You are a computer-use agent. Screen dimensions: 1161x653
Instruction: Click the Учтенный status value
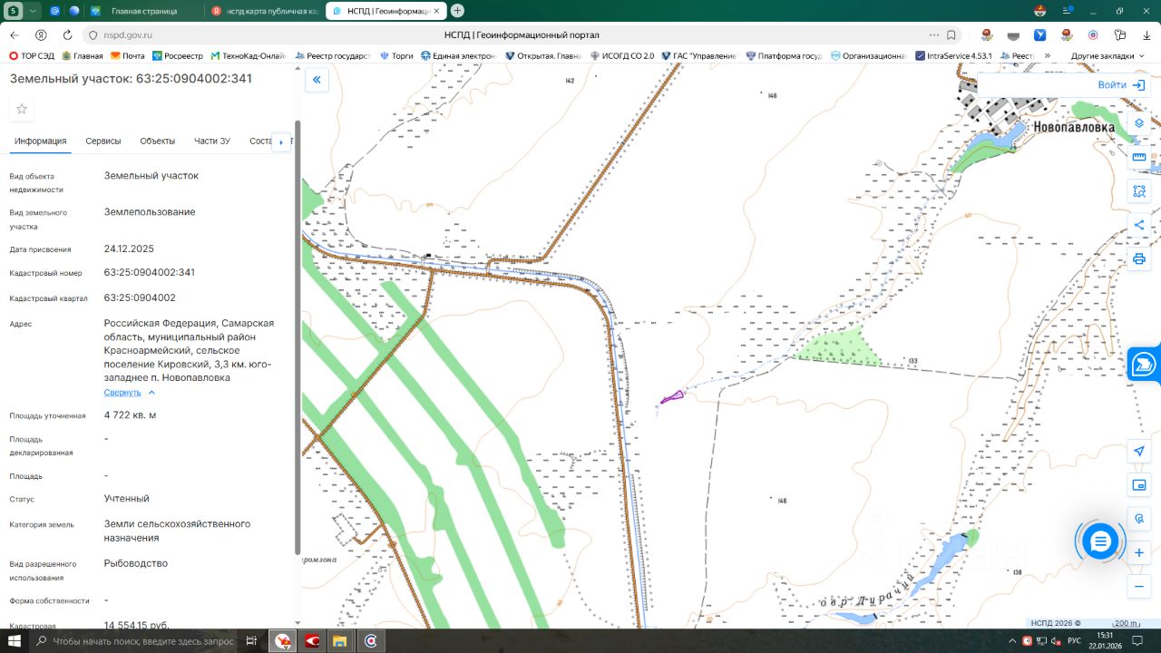point(127,499)
